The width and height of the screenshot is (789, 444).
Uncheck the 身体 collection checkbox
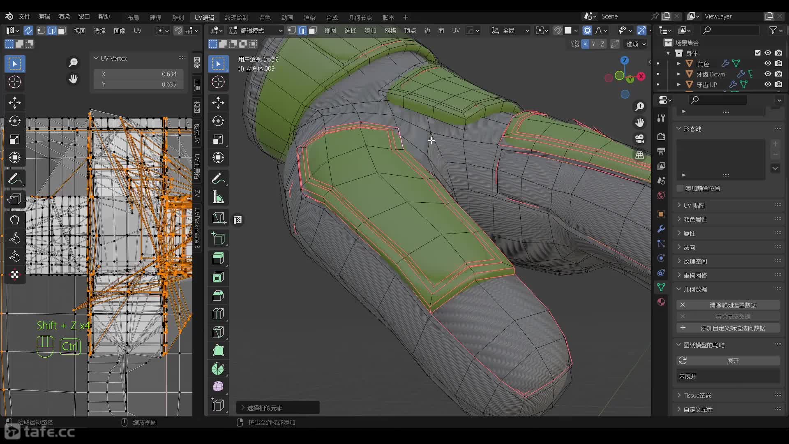point(757,53)
